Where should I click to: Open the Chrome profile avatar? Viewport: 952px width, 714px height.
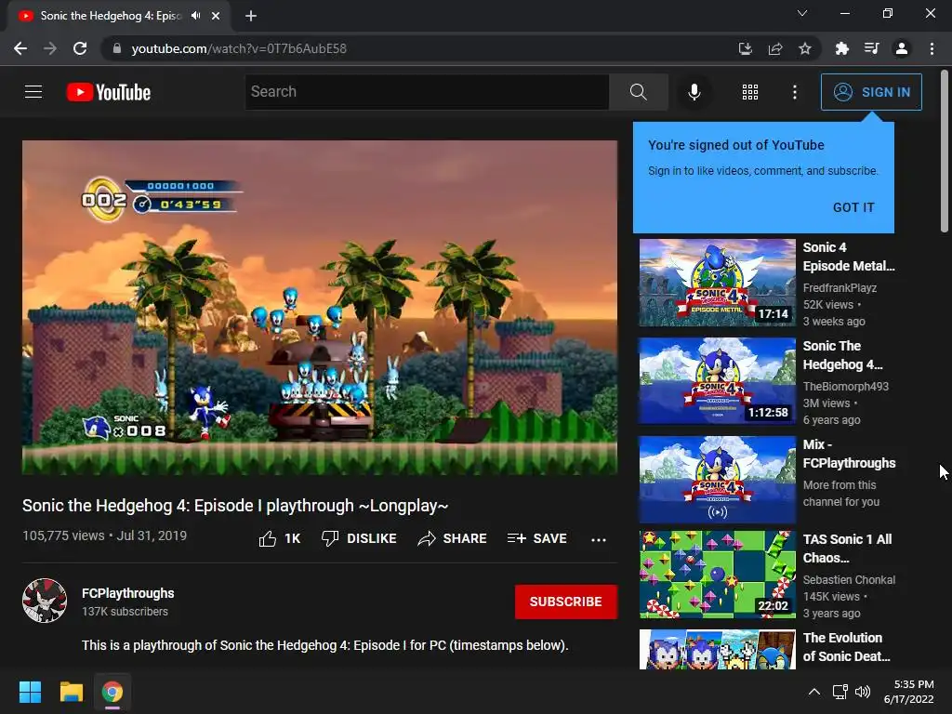pos(902,48)
